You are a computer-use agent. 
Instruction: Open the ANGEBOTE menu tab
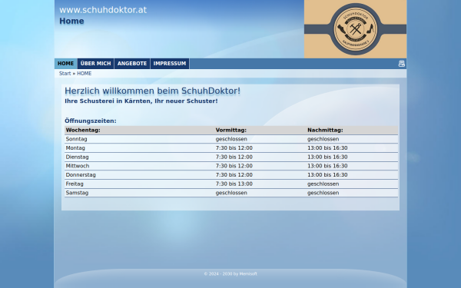point(132,64)
